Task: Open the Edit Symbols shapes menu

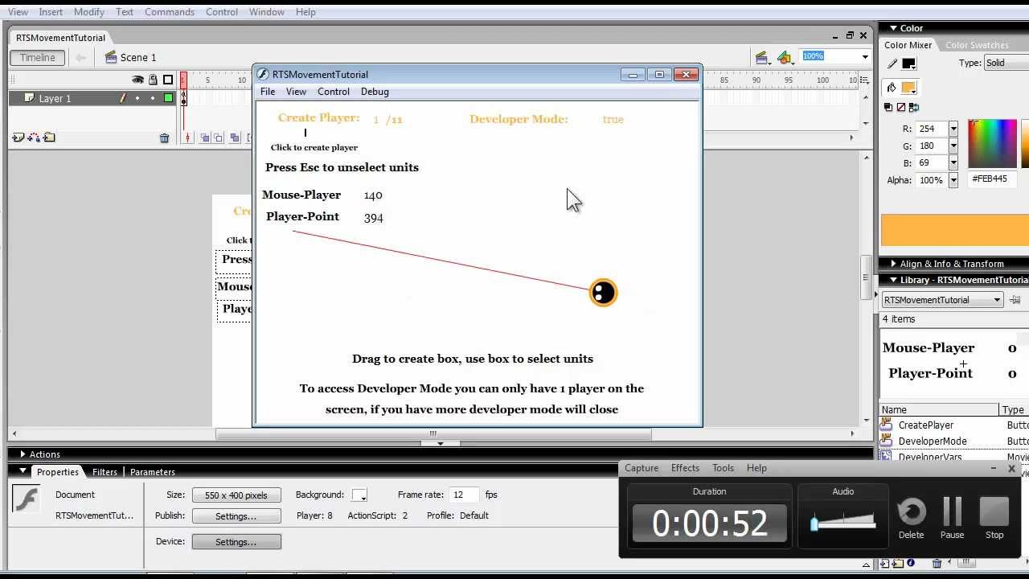Action: (785, 57)
